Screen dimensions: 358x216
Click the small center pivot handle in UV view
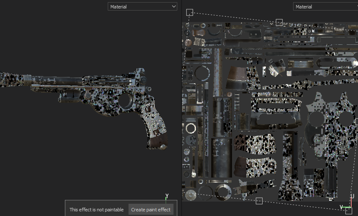point(269,112)
